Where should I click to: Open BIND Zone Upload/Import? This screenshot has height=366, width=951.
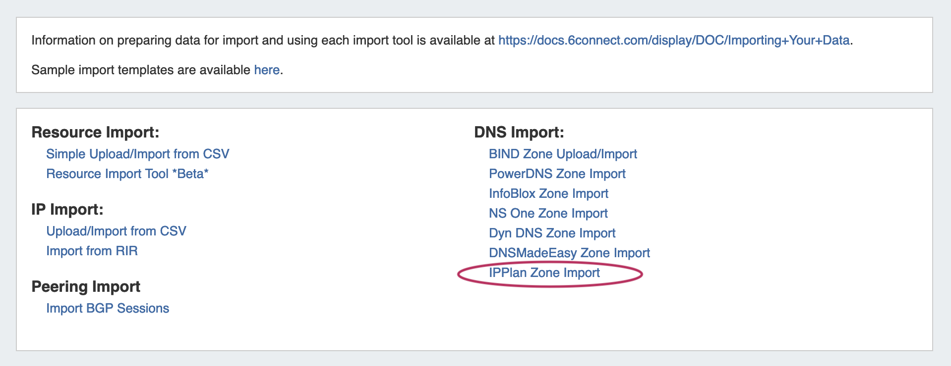[x=563, y=154]
